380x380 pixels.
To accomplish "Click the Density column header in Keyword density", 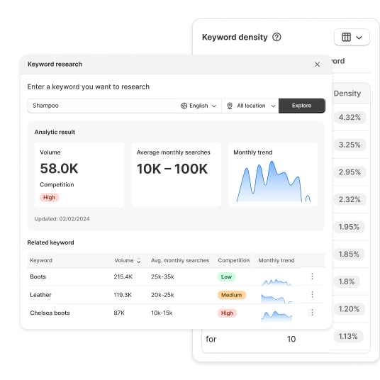I will [x=347, y=94].
